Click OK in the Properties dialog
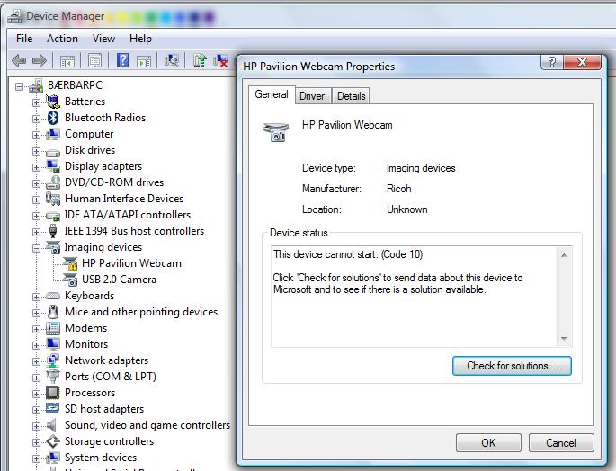The width and height of the screenshot is (616, 471). point(488,443)
